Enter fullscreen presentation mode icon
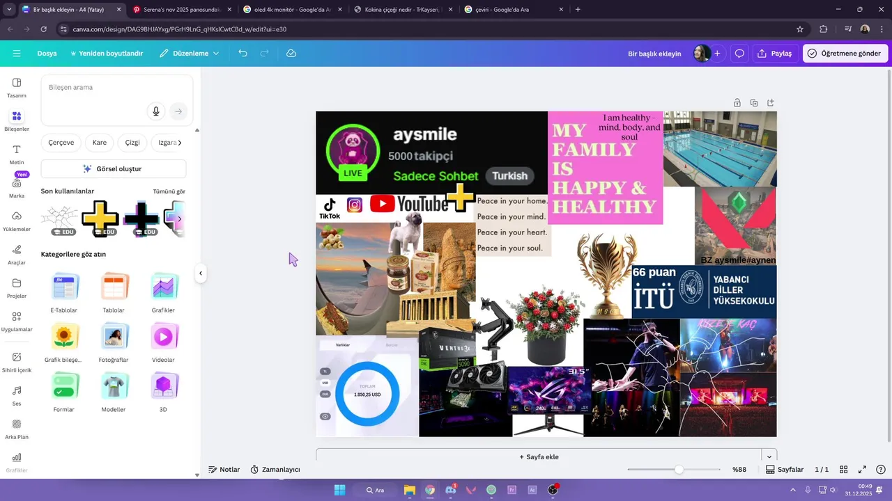 (x=862, y=470)
